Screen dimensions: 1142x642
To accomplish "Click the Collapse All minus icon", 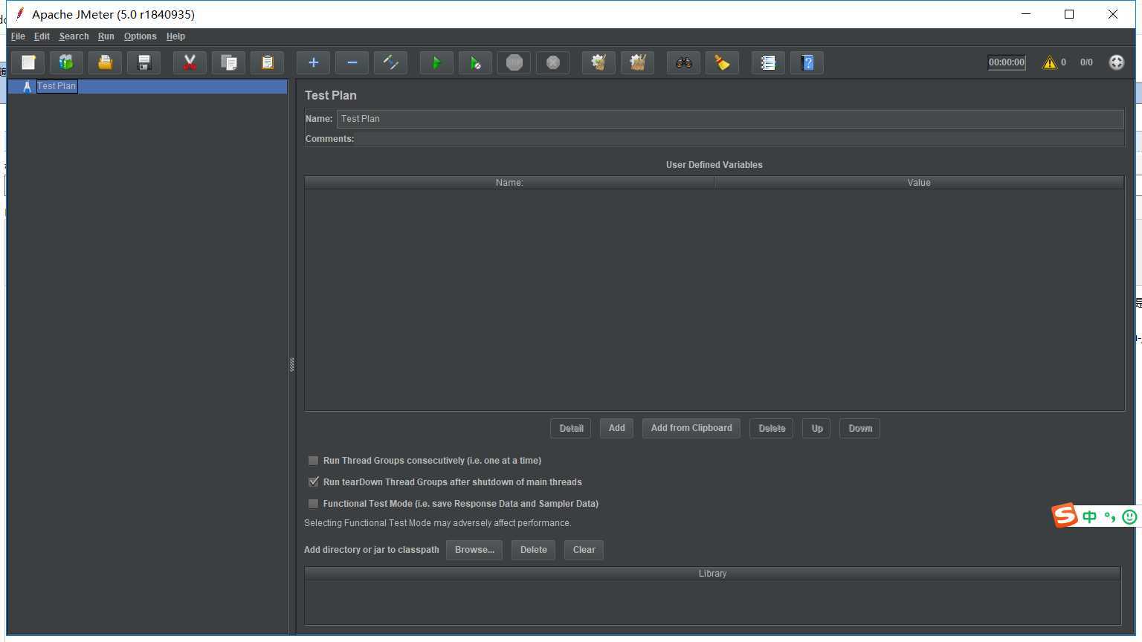I will (352, 62).
